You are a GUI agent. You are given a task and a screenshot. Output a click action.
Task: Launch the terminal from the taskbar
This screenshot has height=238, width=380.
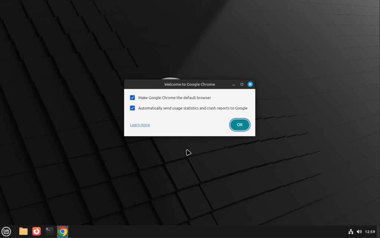(49, 231)
